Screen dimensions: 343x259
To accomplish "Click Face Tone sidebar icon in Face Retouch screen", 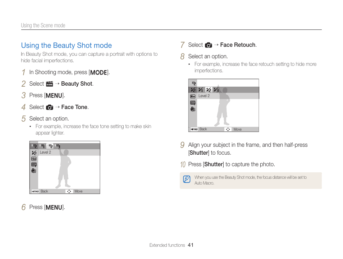I will pyautogui.click(x=193, y=83).
